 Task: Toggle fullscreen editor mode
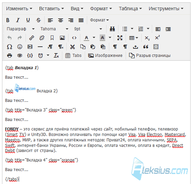pos(120,38)
